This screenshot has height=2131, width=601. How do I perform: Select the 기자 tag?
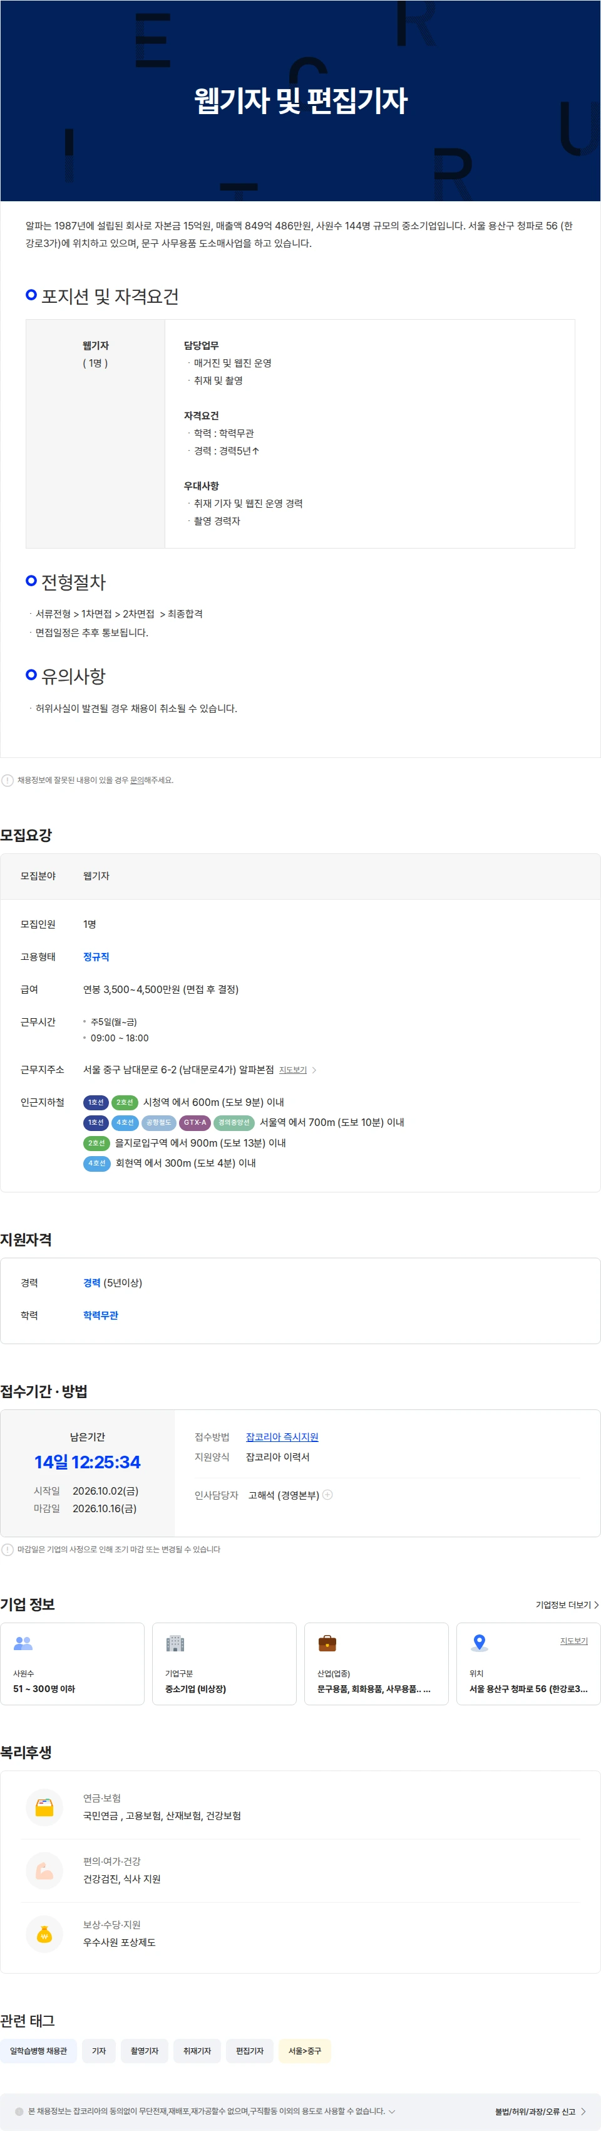point(99,2051)
